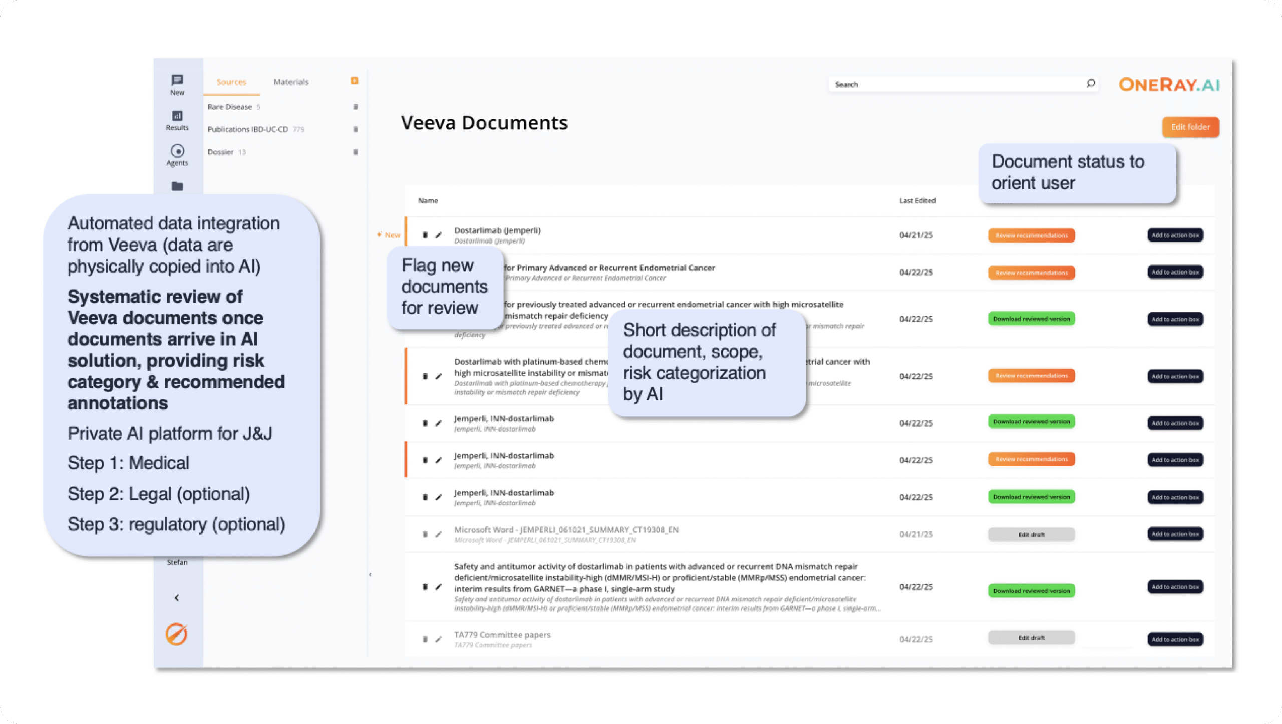
Task: Click the folder icon in left sidebar
Action: click(x=177, y=186)
